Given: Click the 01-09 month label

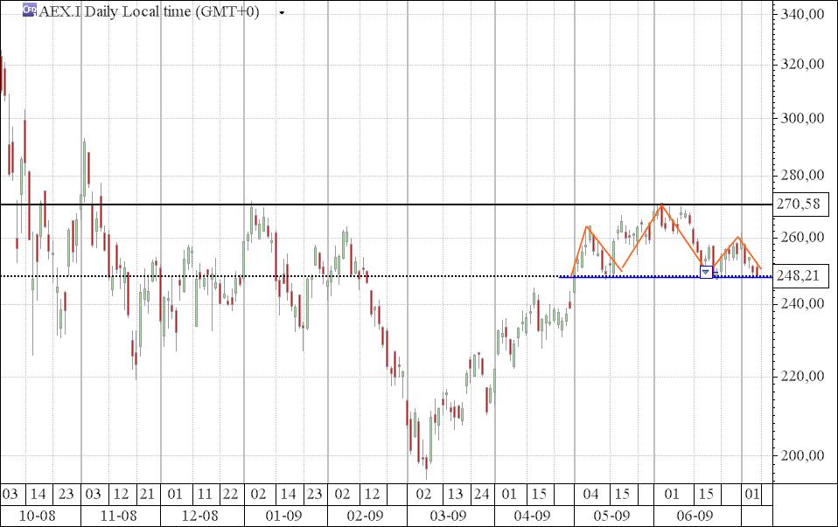Looking at the screenshot, I should (283, 517).
